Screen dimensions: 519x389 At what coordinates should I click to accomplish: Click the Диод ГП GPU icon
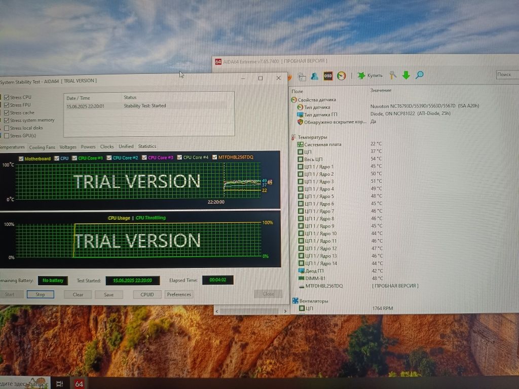coord(301,271)
